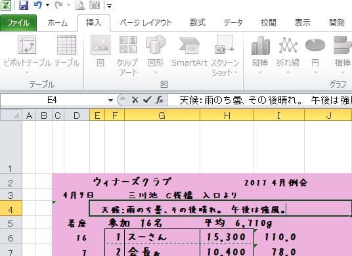352x256 pixels.
Task: Open the quick access toolbar customize dropdown
Action: (109, 6)
